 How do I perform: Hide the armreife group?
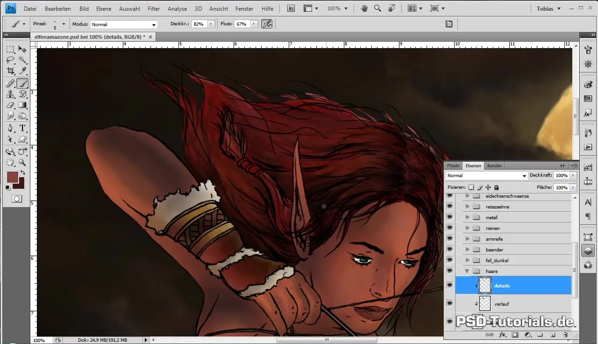coord(449,239)
